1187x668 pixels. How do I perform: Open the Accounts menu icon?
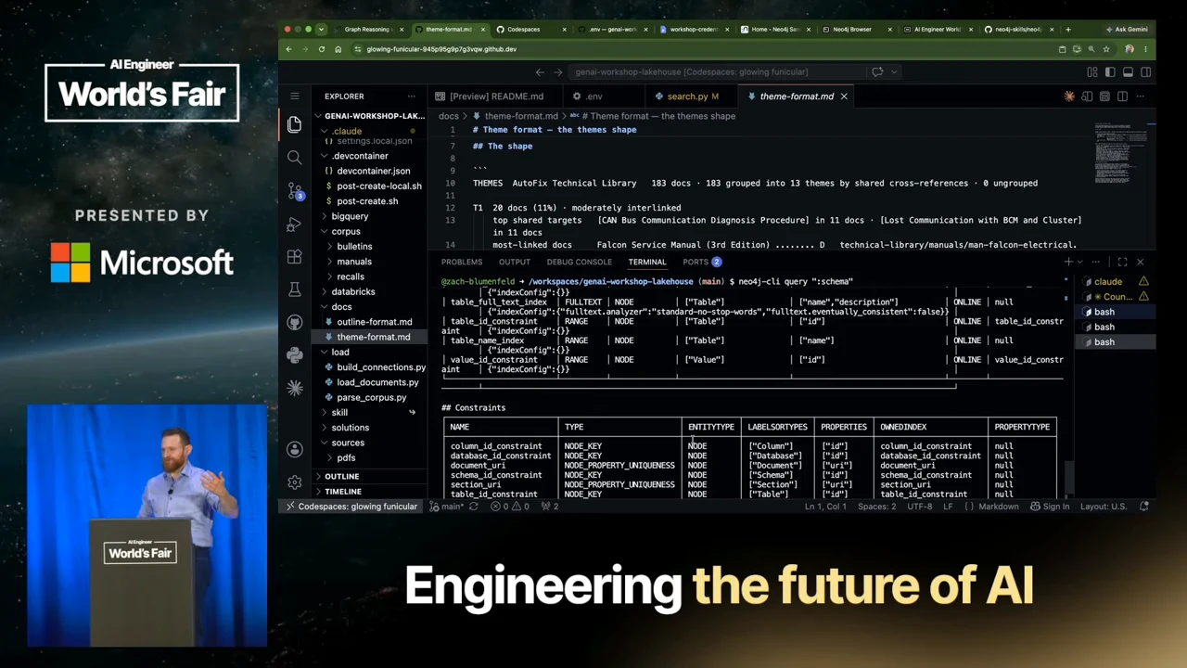tap(295, 449)
